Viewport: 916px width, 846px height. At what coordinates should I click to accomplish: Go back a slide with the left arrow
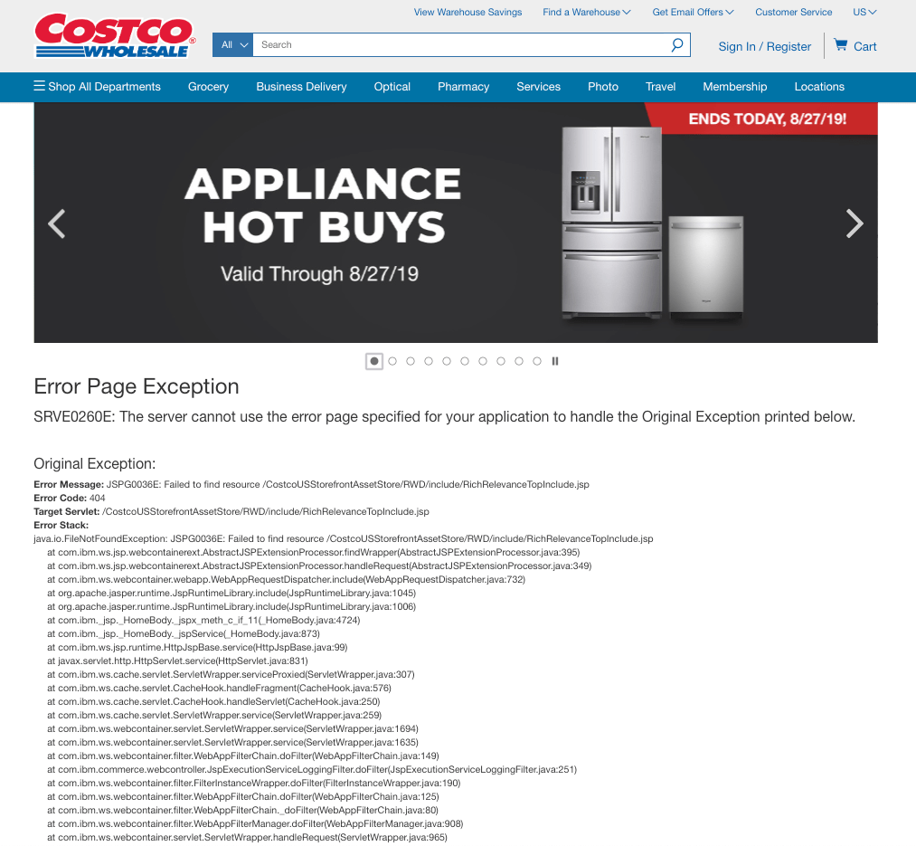56,223
